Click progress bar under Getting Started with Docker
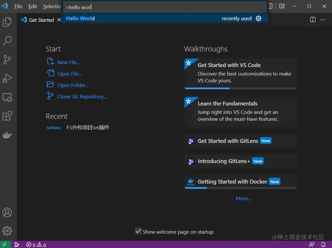 241,188
